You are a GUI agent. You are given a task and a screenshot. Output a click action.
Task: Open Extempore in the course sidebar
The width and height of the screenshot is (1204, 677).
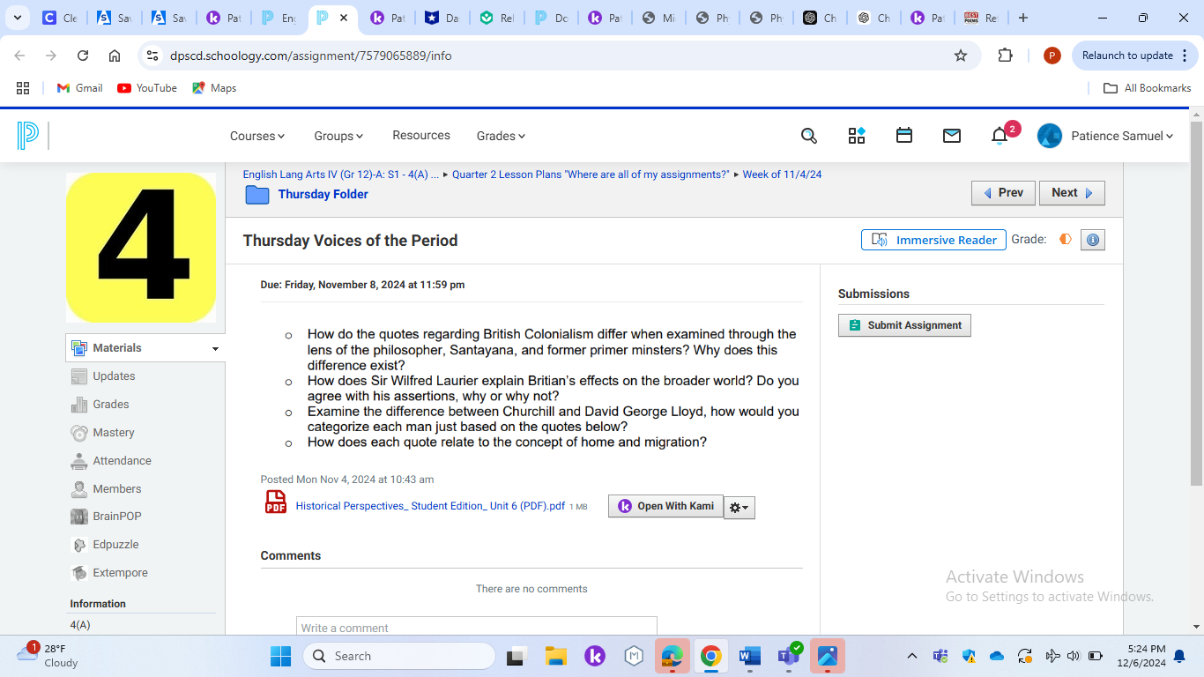pyautogui.click(x=120, y=573)
